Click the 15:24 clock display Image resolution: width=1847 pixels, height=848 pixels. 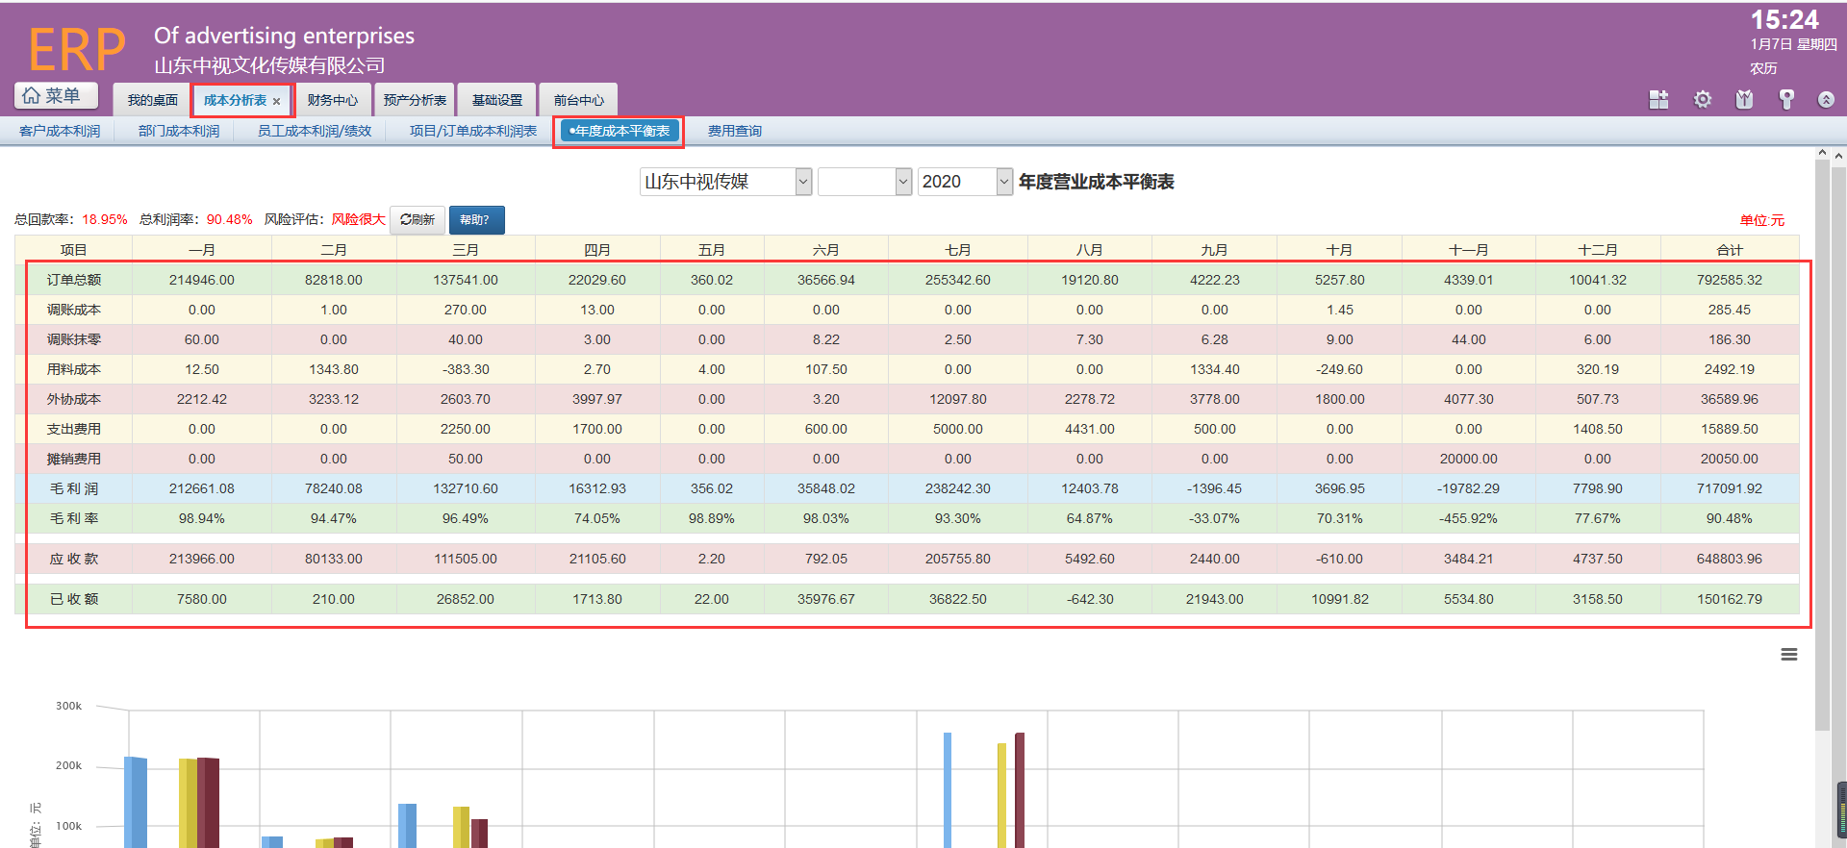point(1784,20)
